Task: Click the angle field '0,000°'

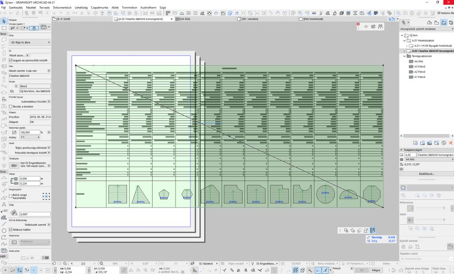Action: coord(35,214)
